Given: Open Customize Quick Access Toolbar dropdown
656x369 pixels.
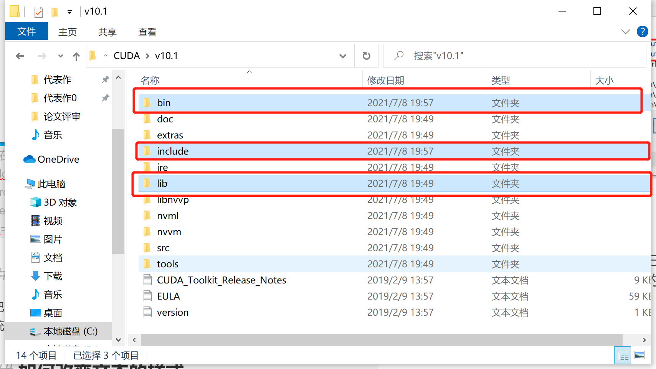Looking at the screenshot, I should click(69, 12).
